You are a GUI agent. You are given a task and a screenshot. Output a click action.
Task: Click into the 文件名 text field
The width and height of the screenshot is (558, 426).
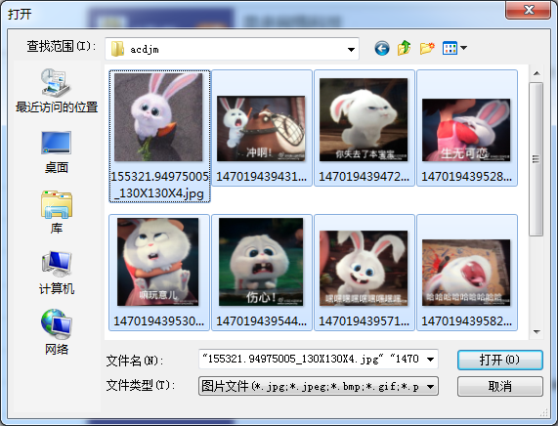pyautogui.click(x=312, y=360)
